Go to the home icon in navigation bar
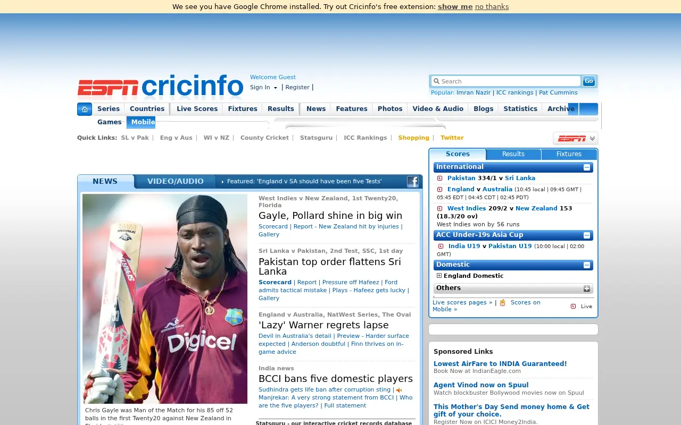The width and height of the screenshot is (681, 425). [85, 109]
